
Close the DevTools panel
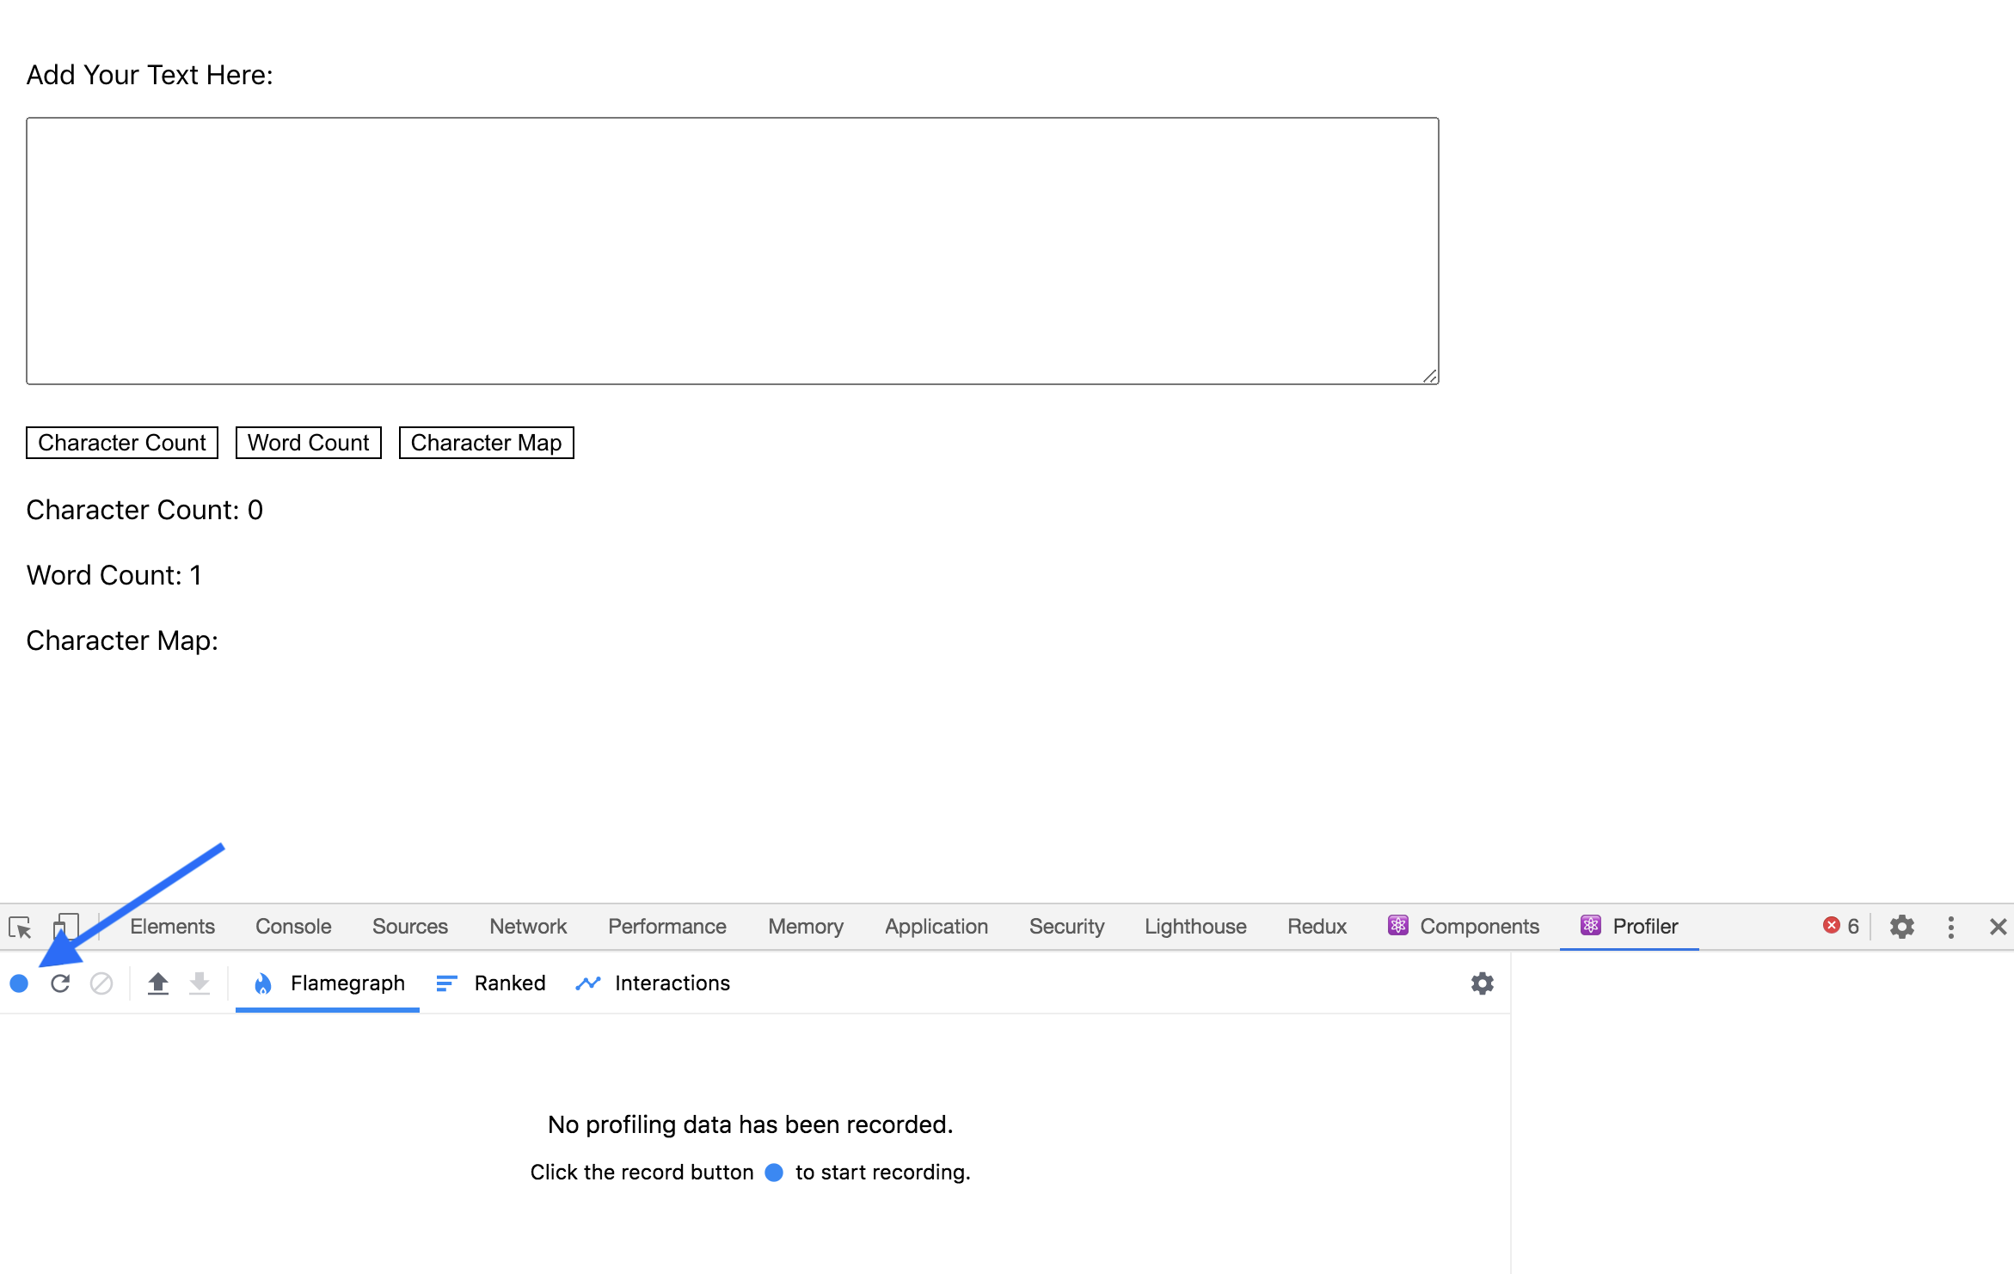pos(1999,927)
